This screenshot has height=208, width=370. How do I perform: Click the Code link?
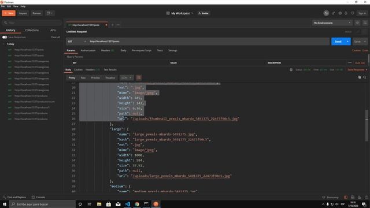click(x=365, y=50)
